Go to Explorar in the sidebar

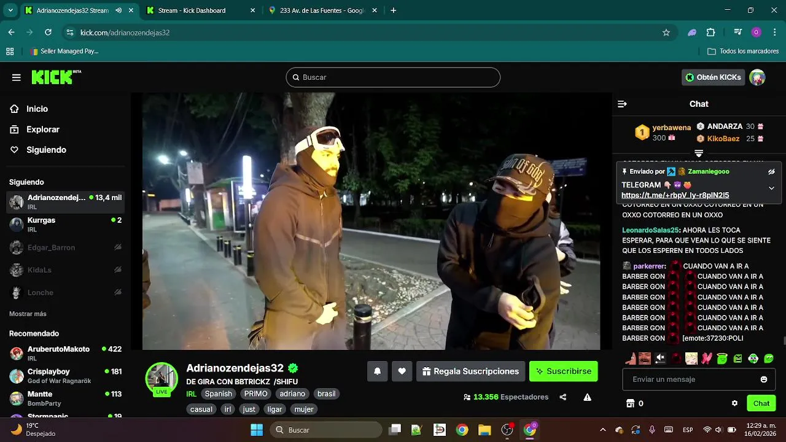coord(43,130)
